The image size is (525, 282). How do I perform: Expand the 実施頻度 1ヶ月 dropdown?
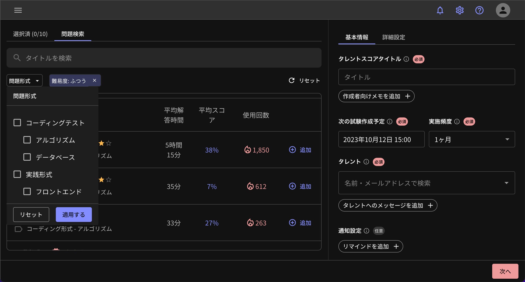(472, 139)
